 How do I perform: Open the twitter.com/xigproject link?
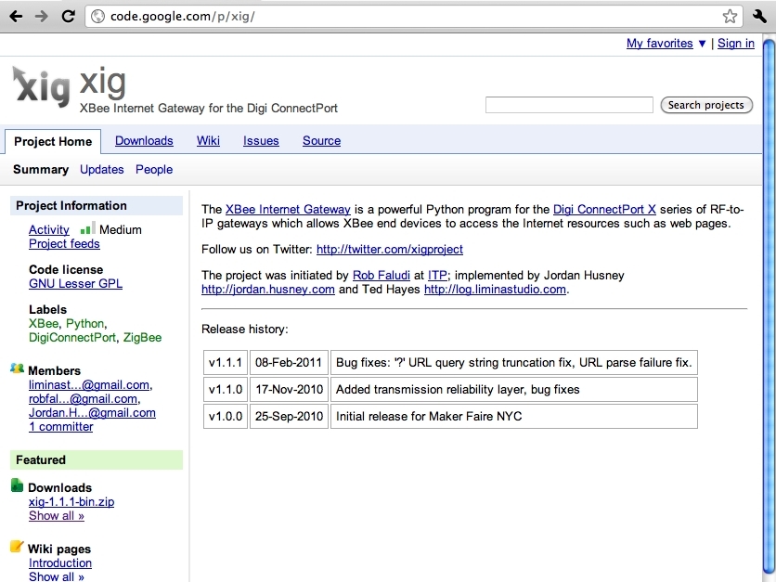click(390, 250)
